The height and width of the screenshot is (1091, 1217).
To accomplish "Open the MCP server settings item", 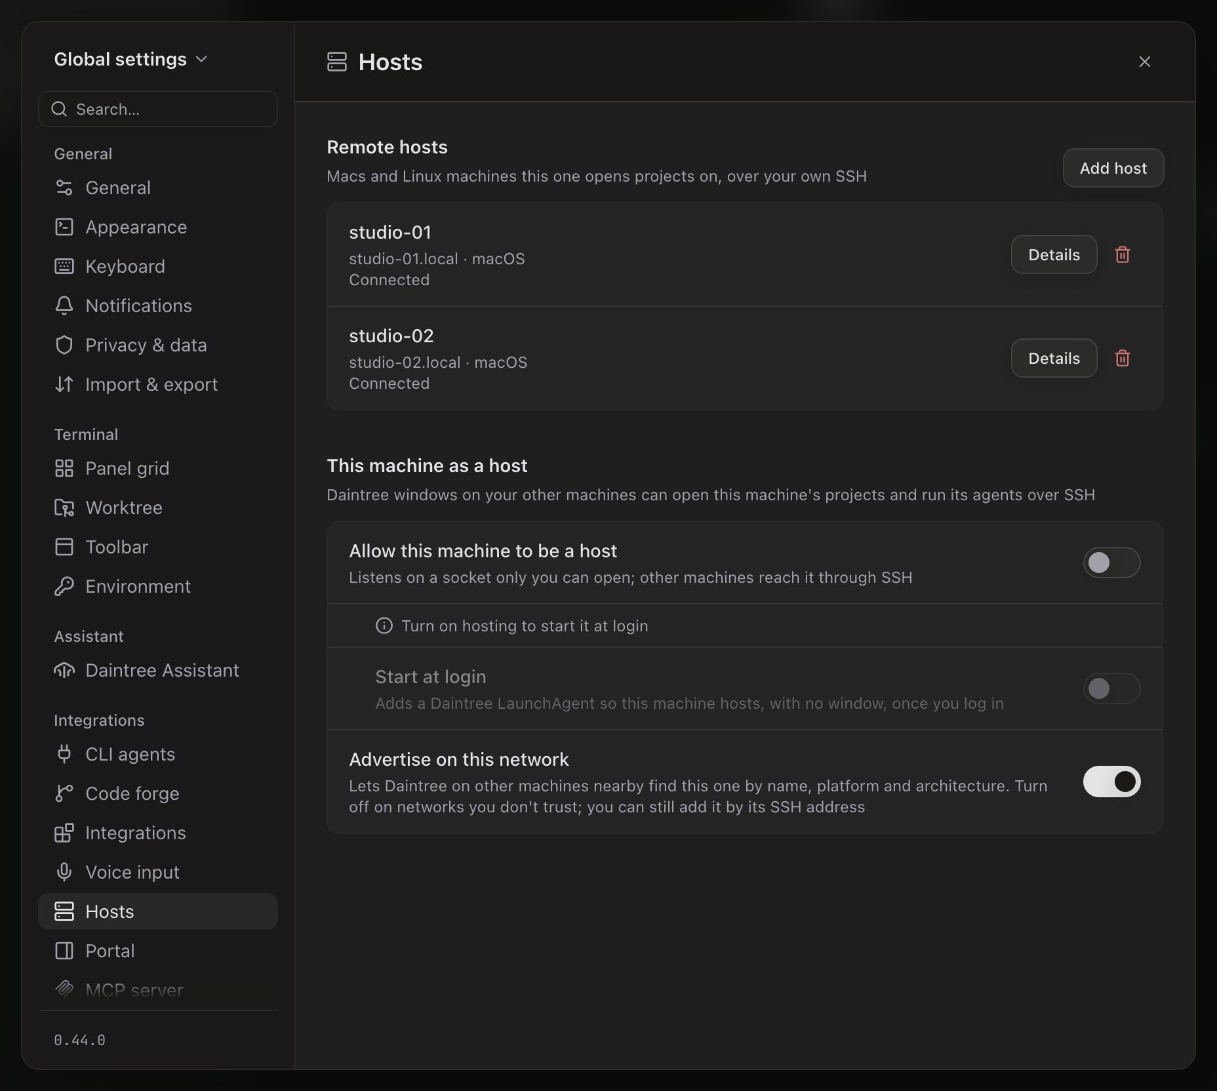I will click(158, 990).
